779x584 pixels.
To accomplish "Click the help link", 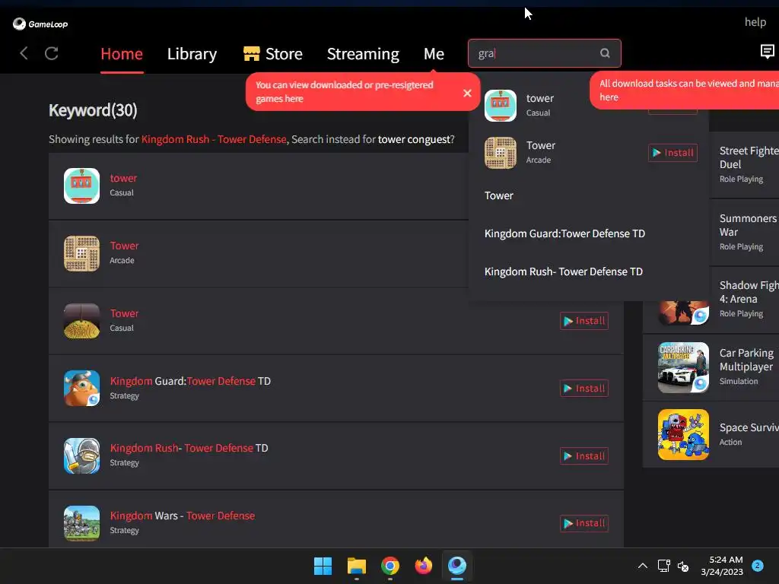I will [x=755, y=22].
